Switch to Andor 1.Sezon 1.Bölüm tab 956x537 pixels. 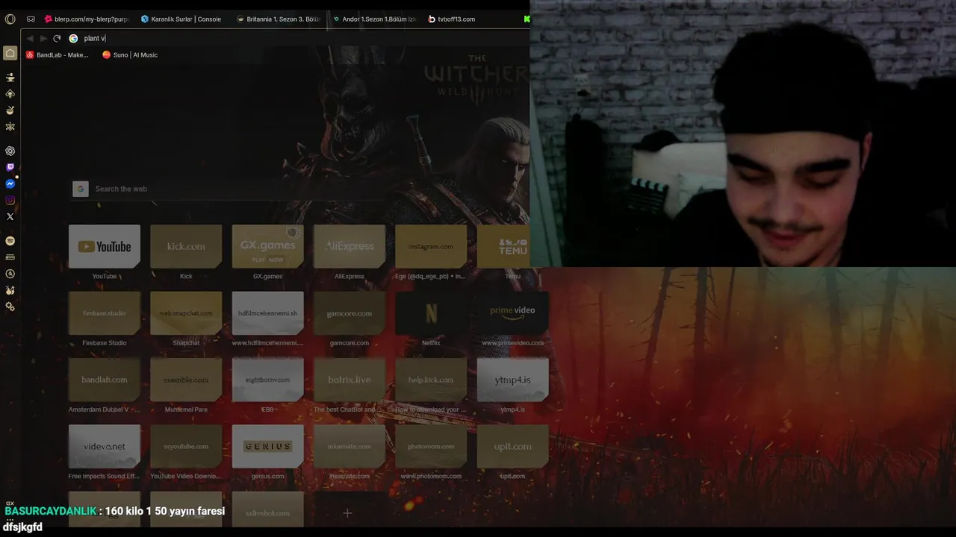(373, 19)
